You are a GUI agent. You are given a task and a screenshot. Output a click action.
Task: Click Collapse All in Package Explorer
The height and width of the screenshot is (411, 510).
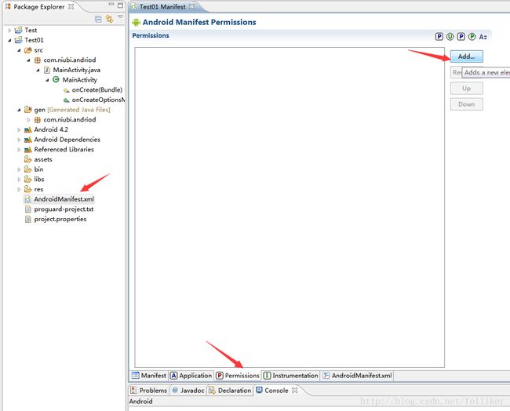(98, 20)
